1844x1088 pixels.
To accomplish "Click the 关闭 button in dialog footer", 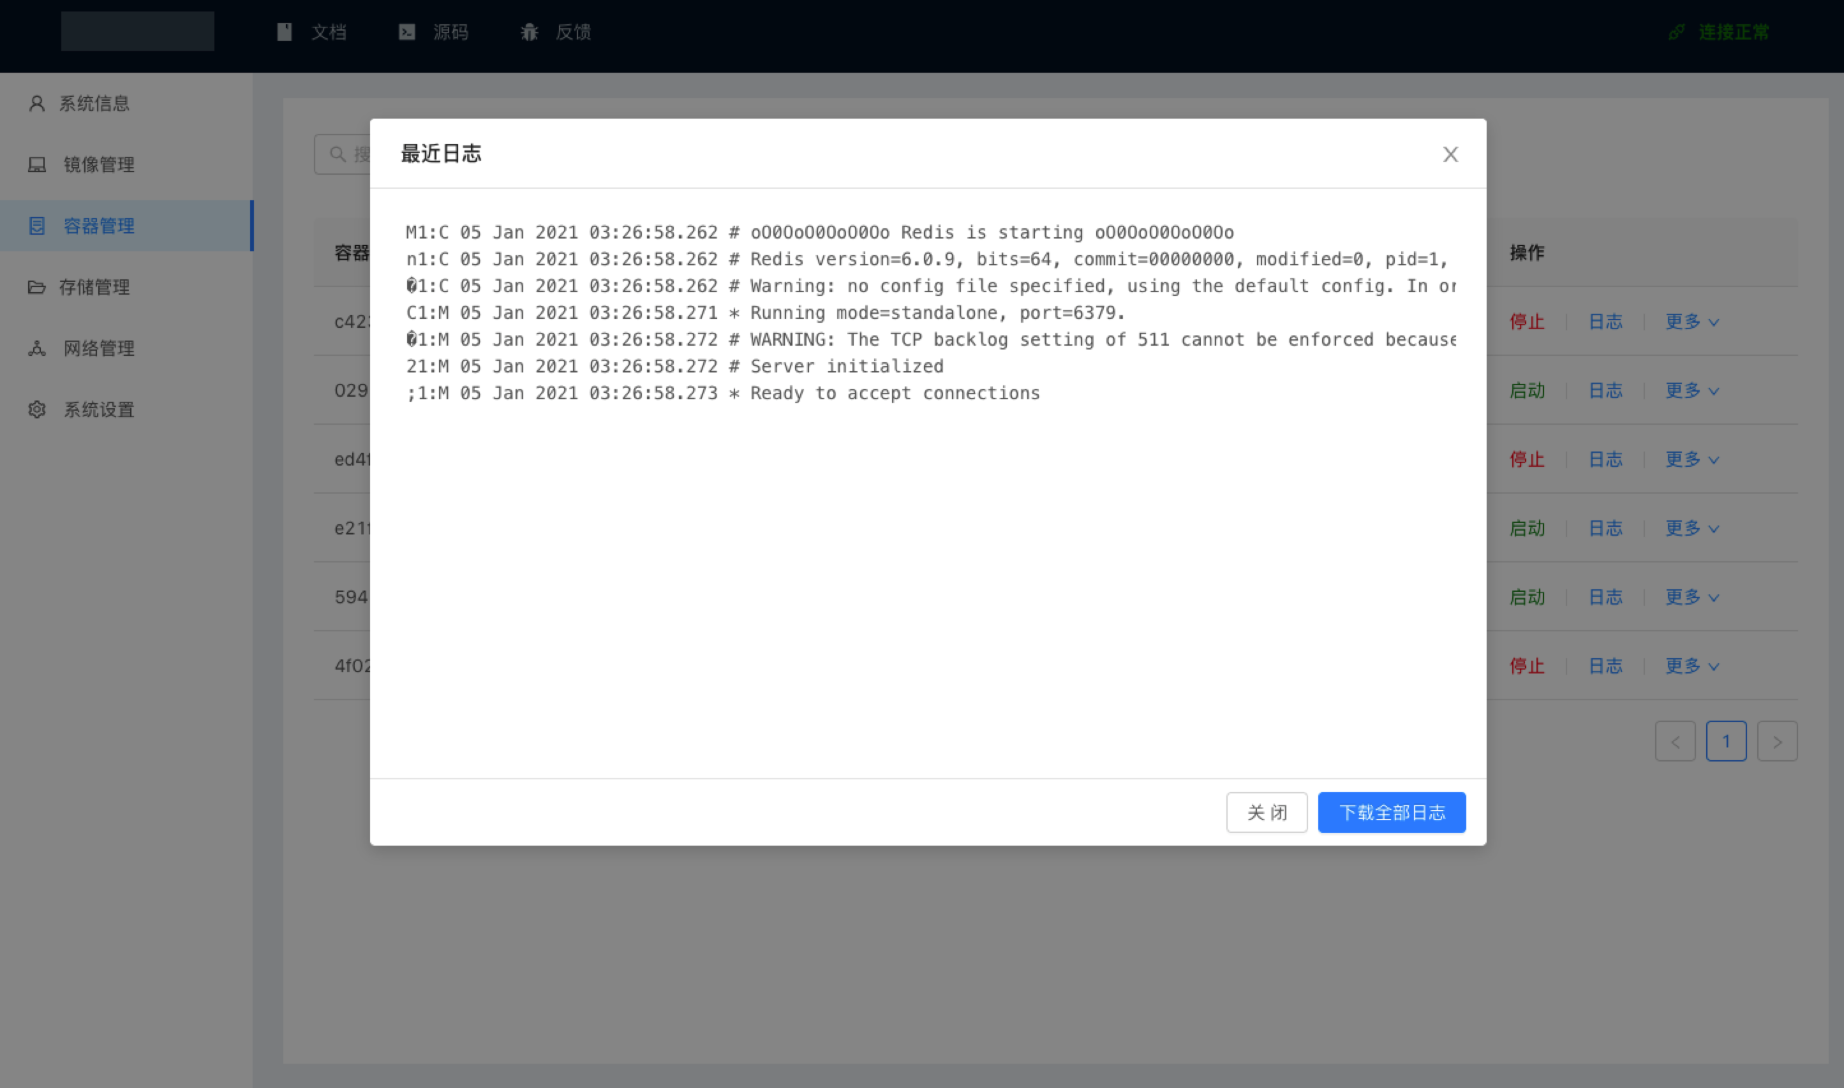I will pos(1267,812).
